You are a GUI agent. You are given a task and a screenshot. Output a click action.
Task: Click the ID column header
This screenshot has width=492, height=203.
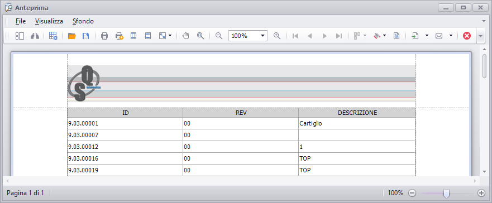[x=125, y=113]
